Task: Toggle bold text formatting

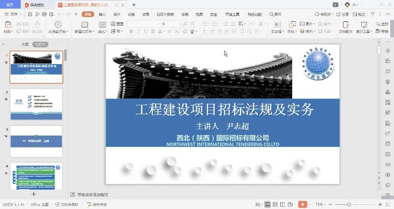Action: click(131, 32)
